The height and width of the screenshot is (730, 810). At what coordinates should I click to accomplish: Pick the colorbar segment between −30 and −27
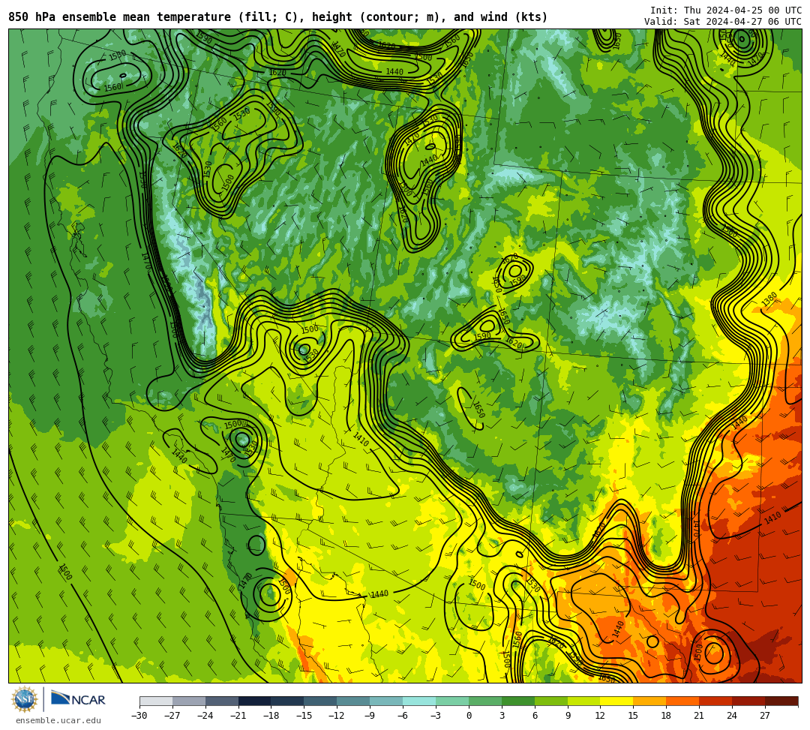pos(156,701)
